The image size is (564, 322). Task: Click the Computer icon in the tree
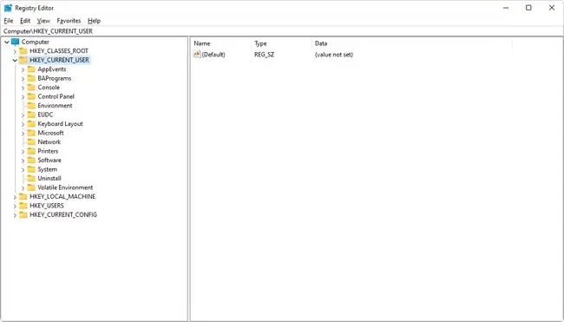(15, 42)
